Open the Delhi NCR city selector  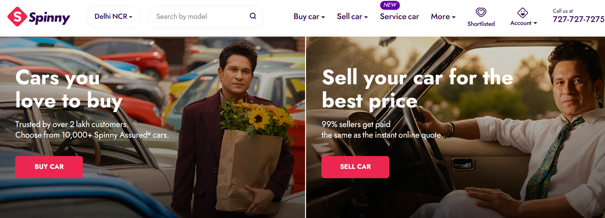click(113, 17)
